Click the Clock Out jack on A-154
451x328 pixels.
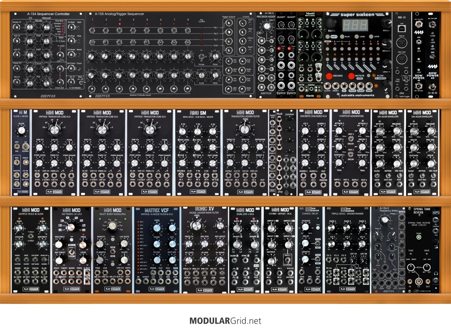pyautogui.click(x=60, y=83)
